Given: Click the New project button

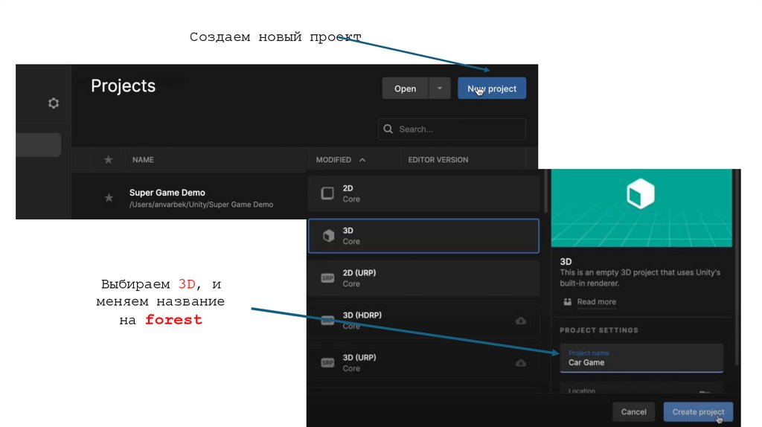Looking at the screenshot, I should 492,89.
